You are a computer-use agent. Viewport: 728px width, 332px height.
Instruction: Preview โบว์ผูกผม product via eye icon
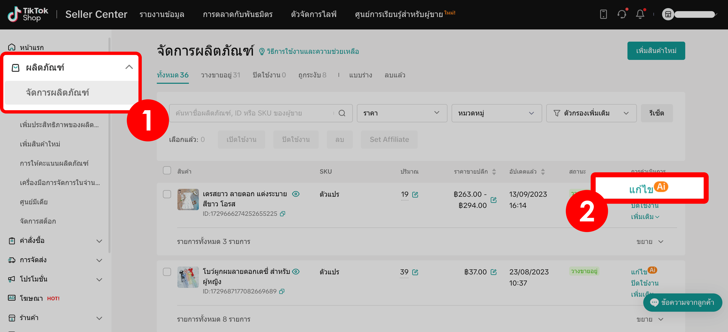click(x=296, y=271)
